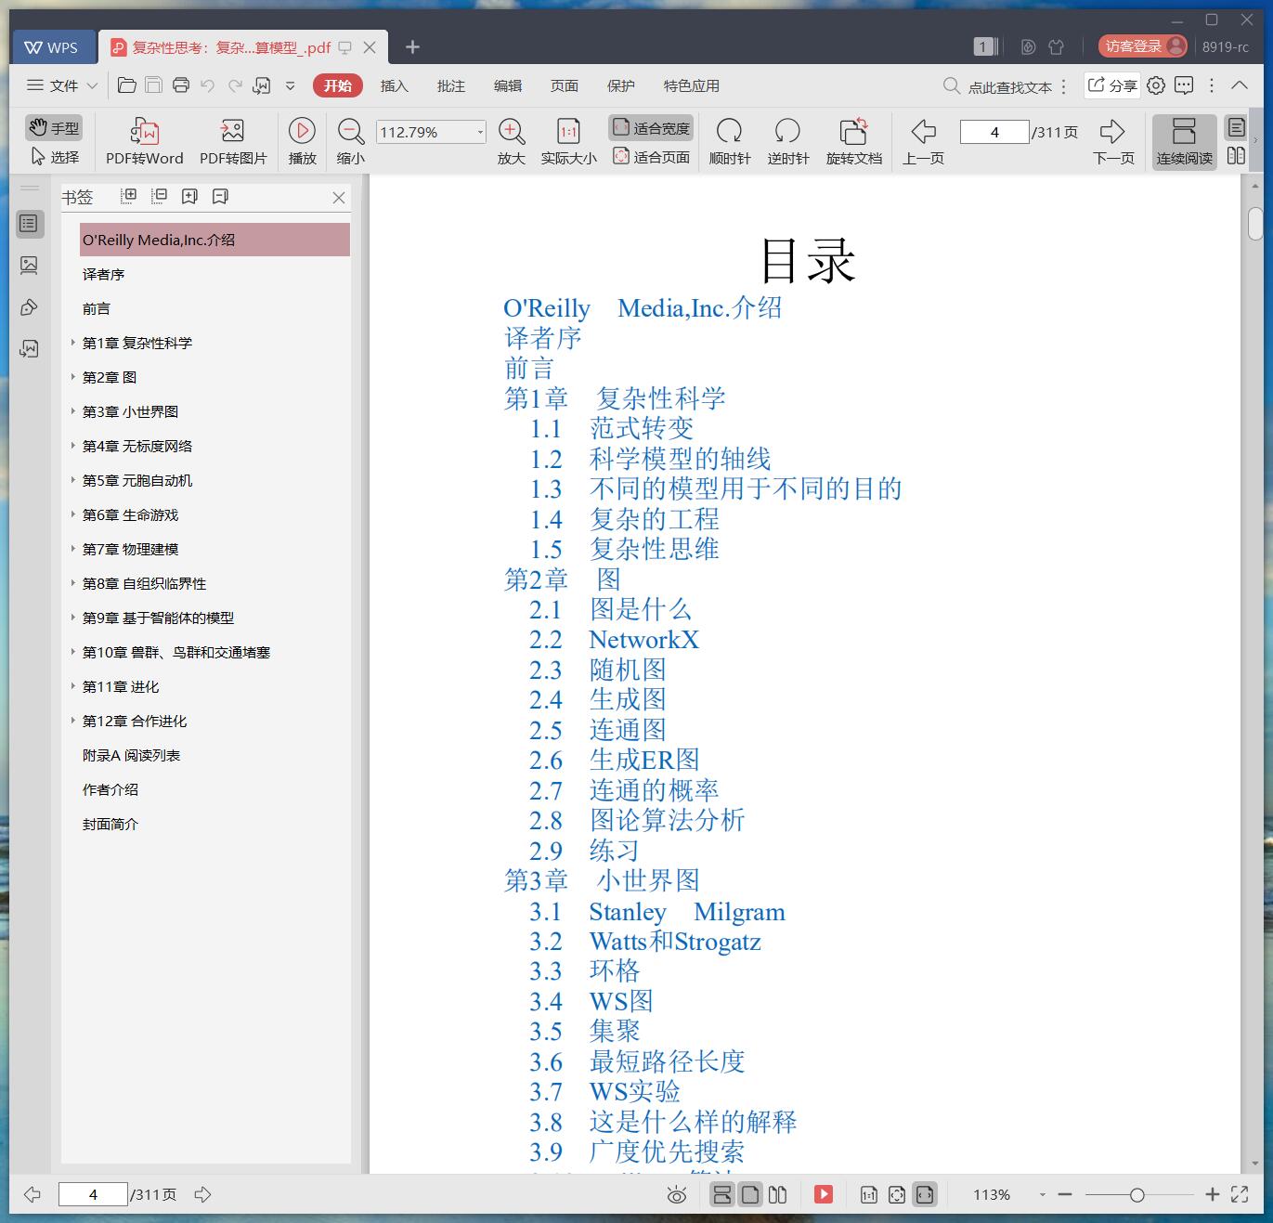Image resolution: width=1273 pixels, height=1223 pixels.
Task: Click zoom slider handle in status bar
Action: pos(1137,1195)
